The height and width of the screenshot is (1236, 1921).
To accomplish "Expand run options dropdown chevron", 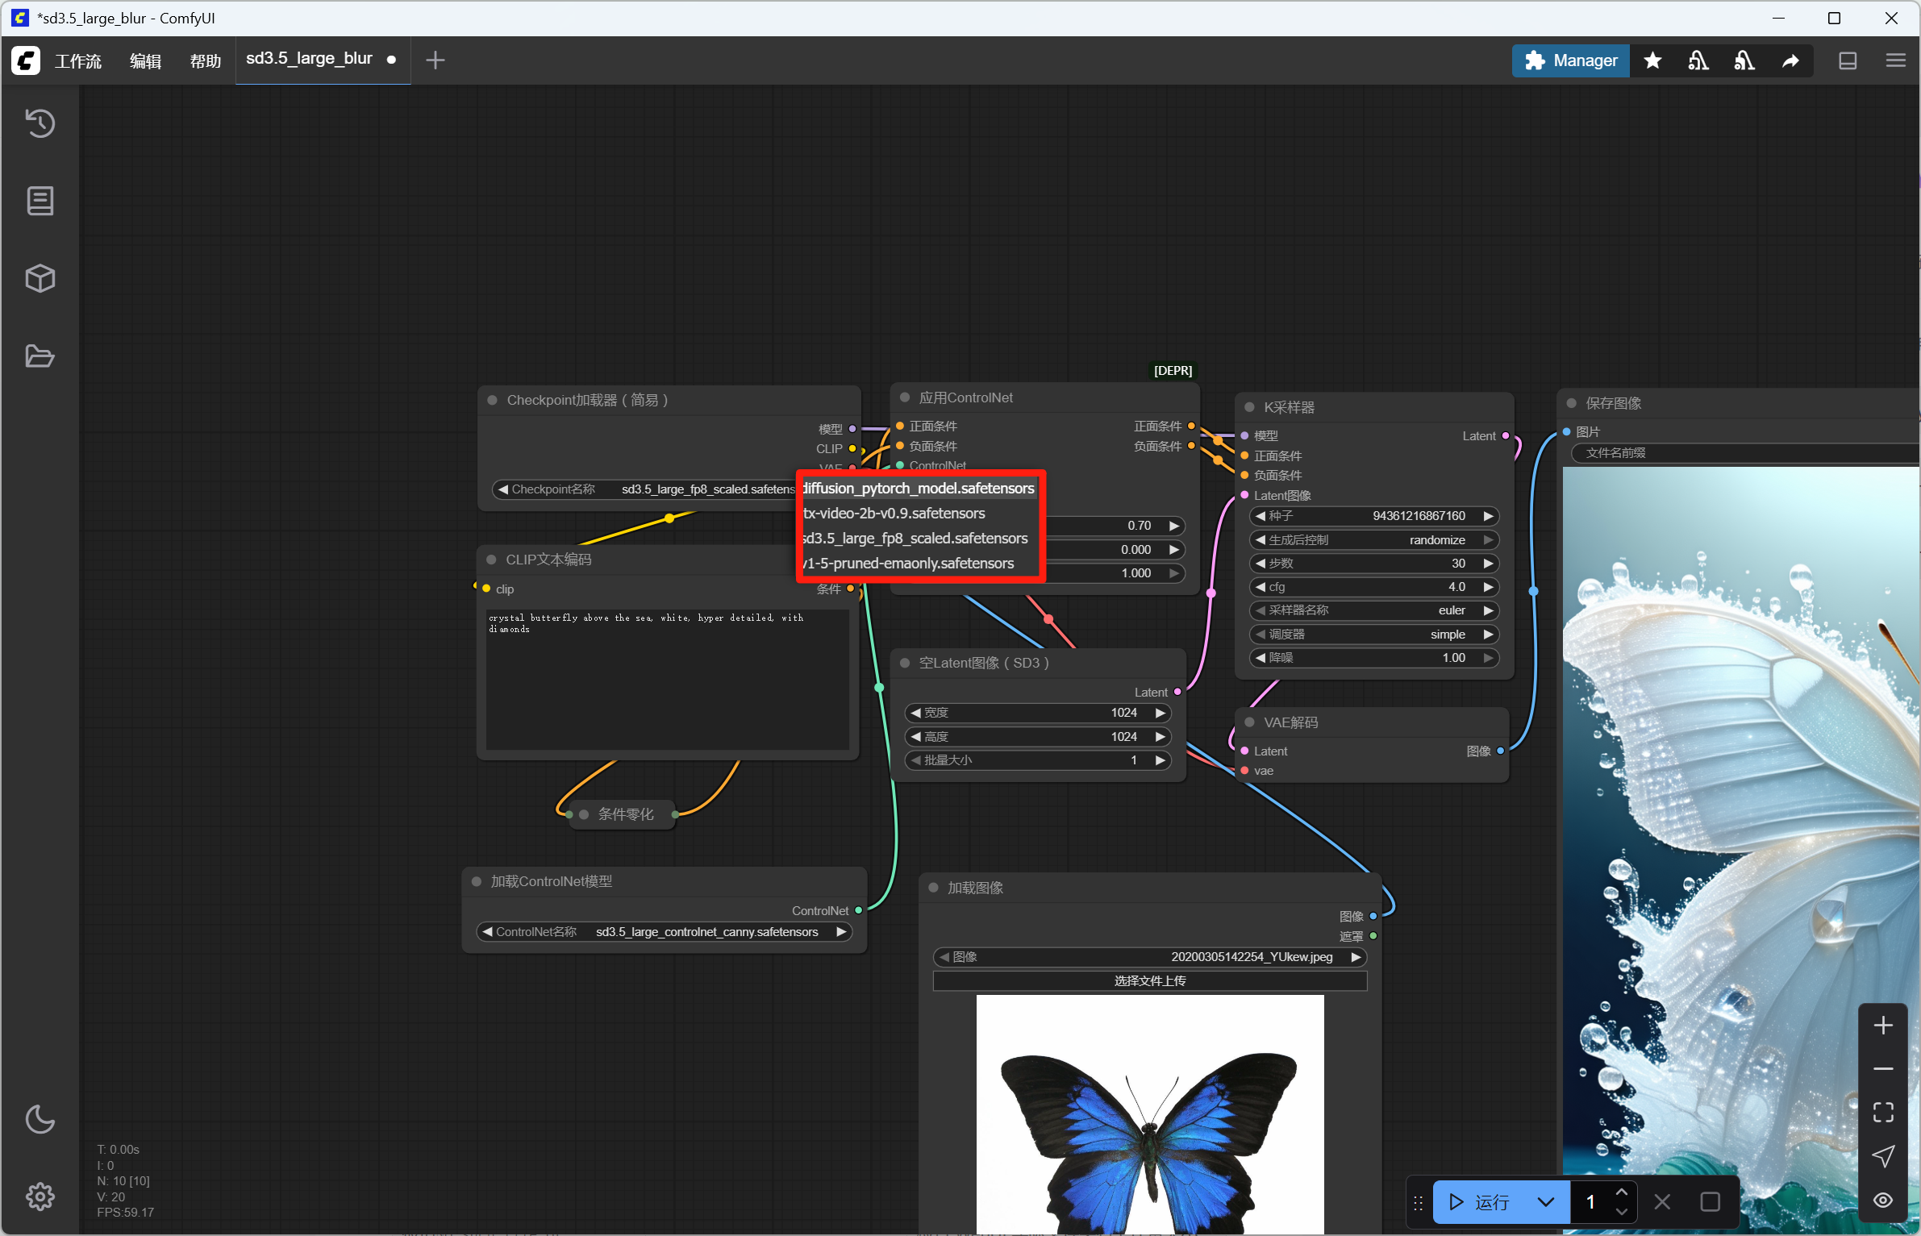I will 1545,1202.
